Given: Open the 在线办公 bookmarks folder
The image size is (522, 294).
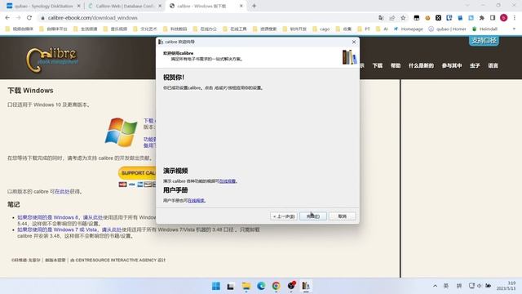Looking at the screenshot, I should [x=205, y=29].
